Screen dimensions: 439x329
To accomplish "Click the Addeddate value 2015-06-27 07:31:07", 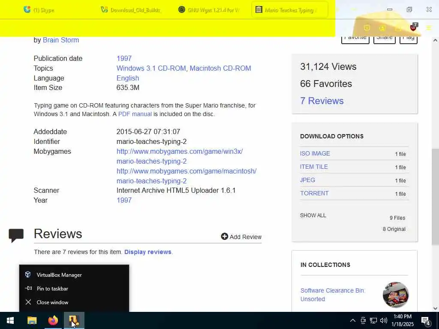I will [148, 132].
